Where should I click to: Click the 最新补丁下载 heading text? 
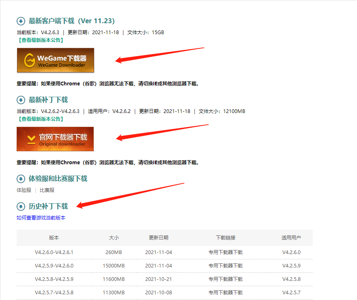pyautogui.click(x=48, y=100)
